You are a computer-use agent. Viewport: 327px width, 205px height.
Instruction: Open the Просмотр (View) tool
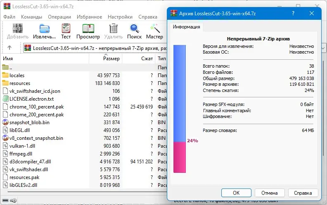(88, 28)
